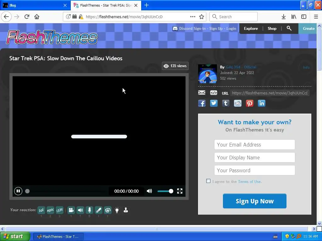Pause the video player

[18, 191]
